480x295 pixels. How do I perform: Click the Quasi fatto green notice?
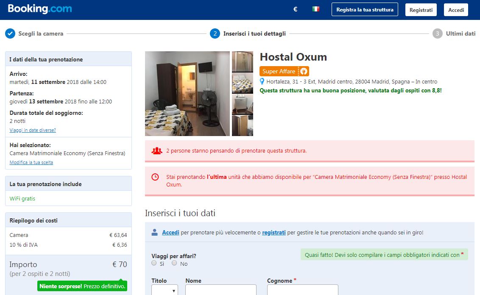(x=384, y=255)
